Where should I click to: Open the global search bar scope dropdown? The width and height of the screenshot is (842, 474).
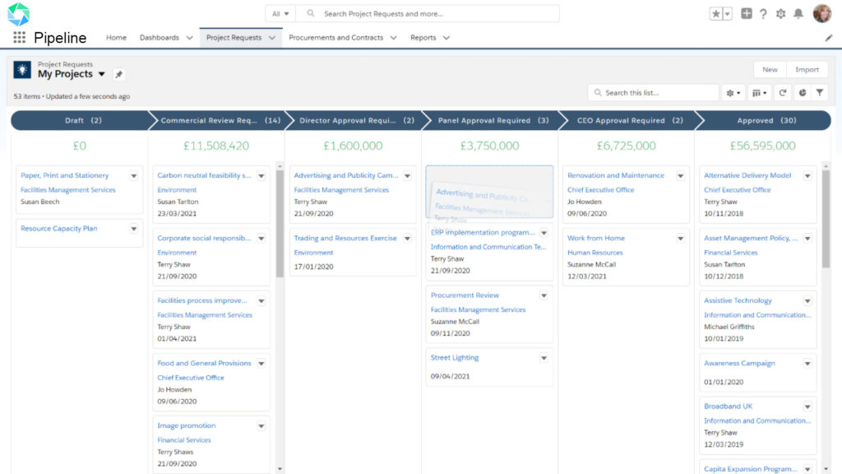(x=280, y=13)
